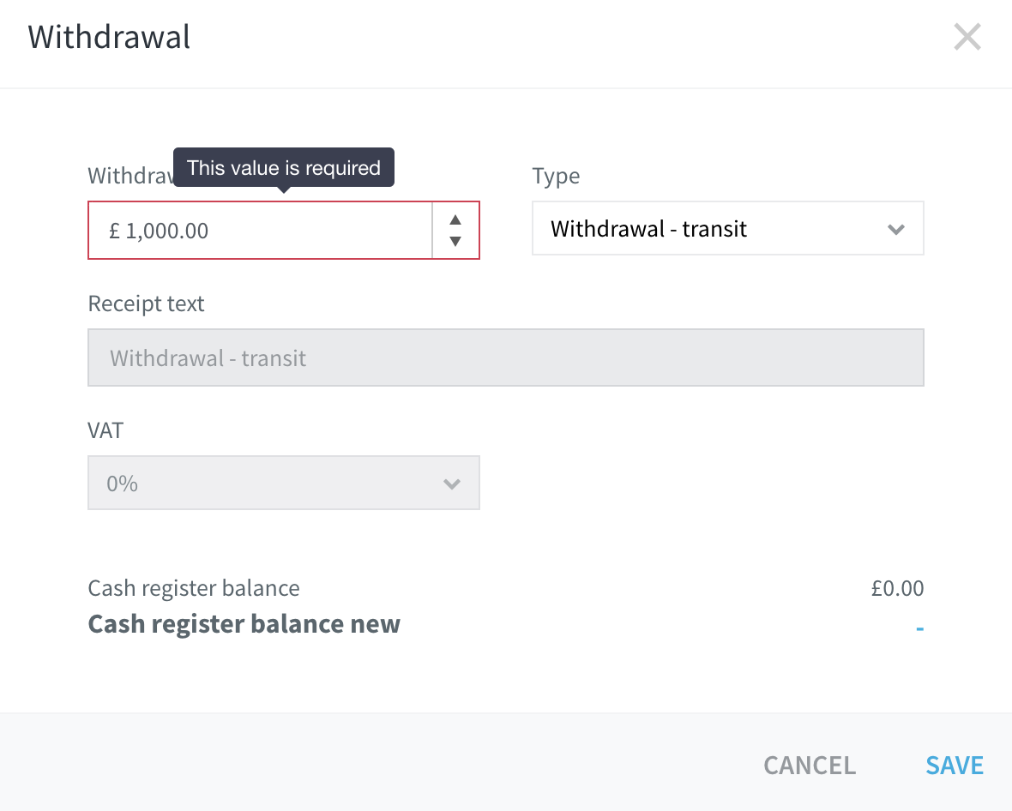Click the chevron icon in the VAT selector

point(452,484)
